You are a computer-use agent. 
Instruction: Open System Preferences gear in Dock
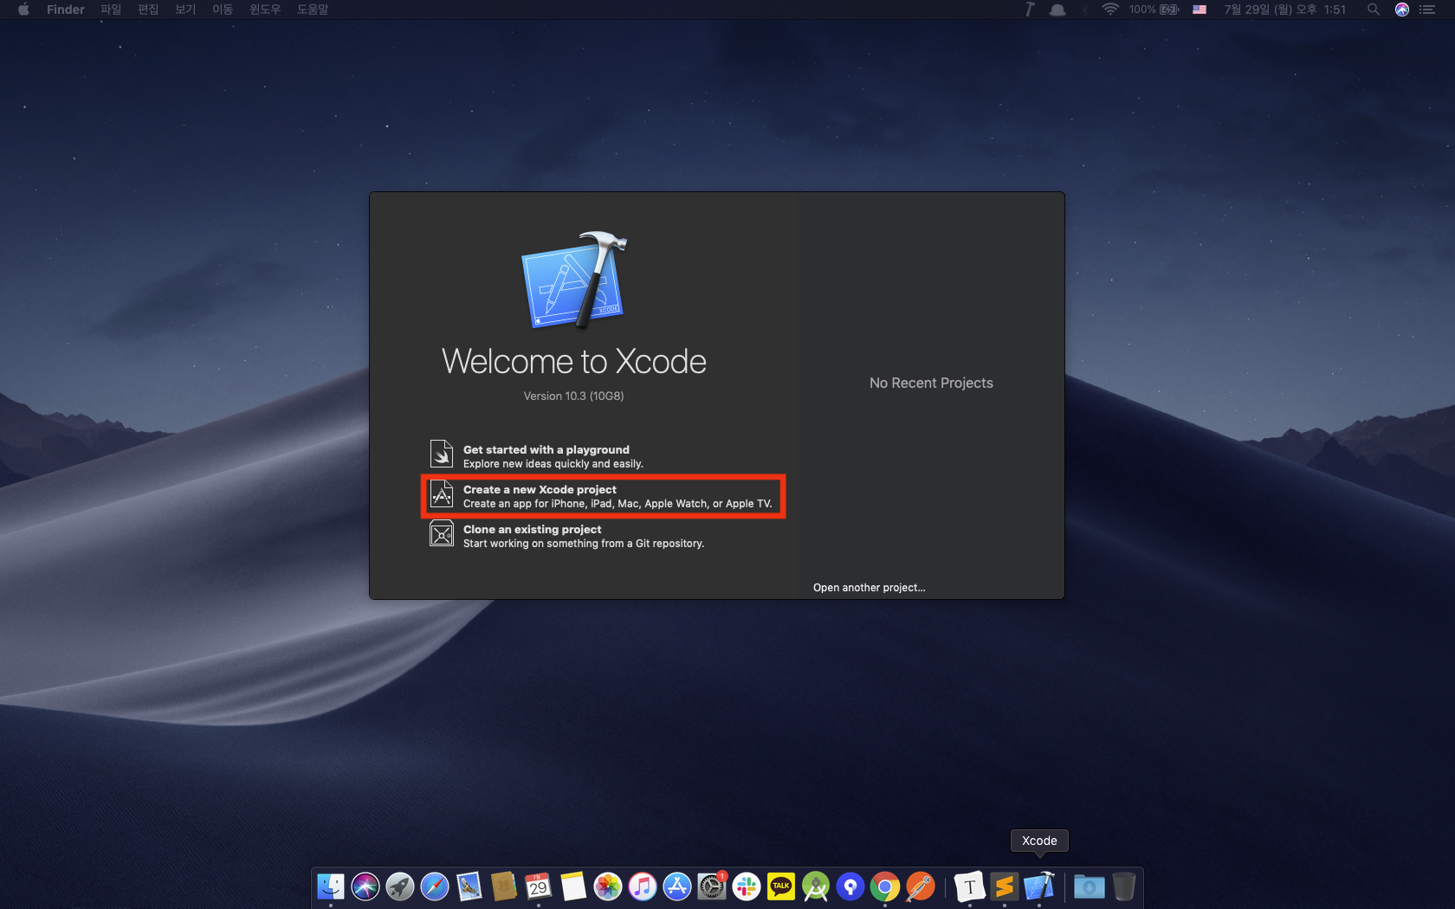(712, 886)
